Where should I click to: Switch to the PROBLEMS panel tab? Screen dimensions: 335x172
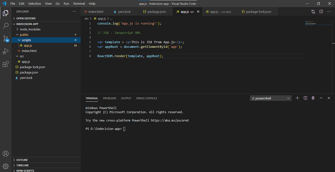[x=109, y=98]
